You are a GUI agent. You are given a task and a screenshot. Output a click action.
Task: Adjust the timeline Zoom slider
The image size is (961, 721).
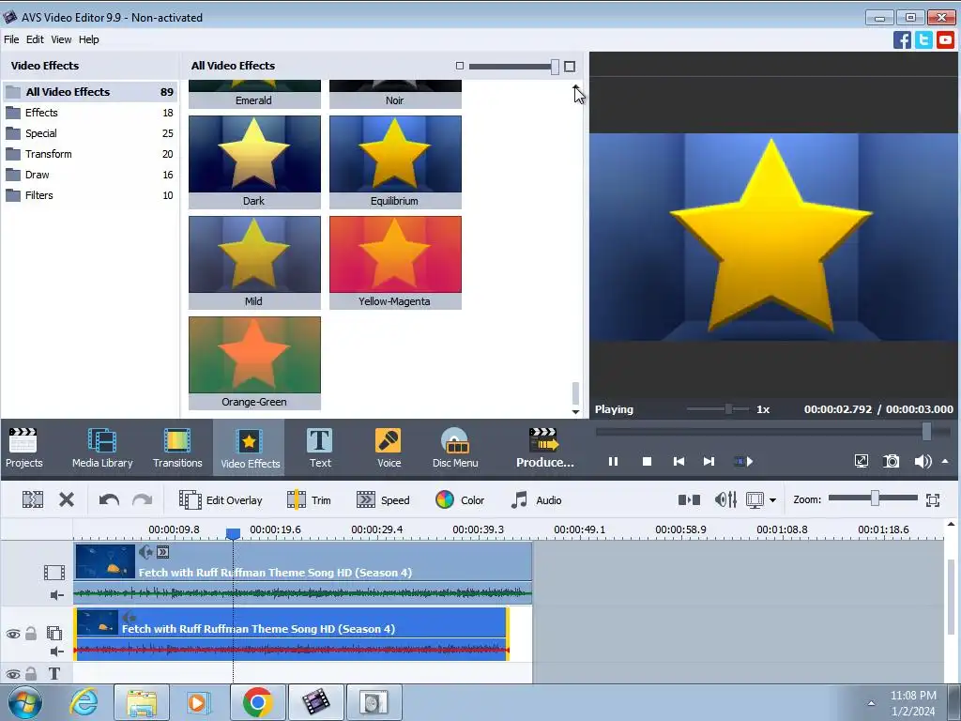pos(873,499)
